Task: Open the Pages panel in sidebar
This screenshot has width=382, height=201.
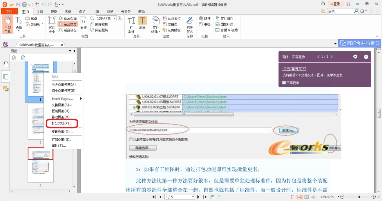Action: [5, 76]
